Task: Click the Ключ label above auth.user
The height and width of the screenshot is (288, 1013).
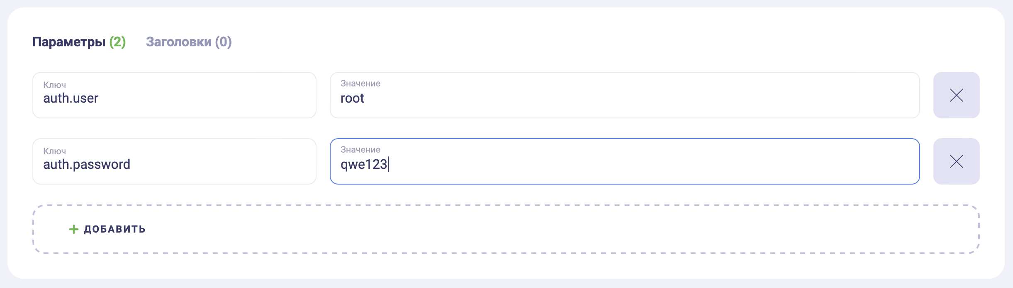Action: point(55,85)
